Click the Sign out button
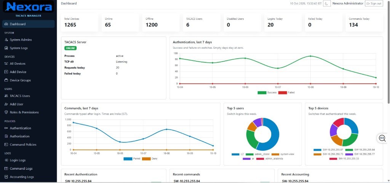Screen dimensions: 390x183 374,3
